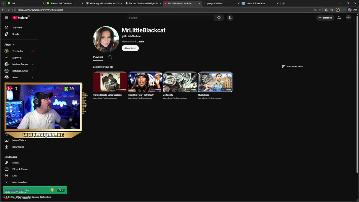Screen dimensions: 359x202
Task: Click the Erstellen button
Action: 325,18
